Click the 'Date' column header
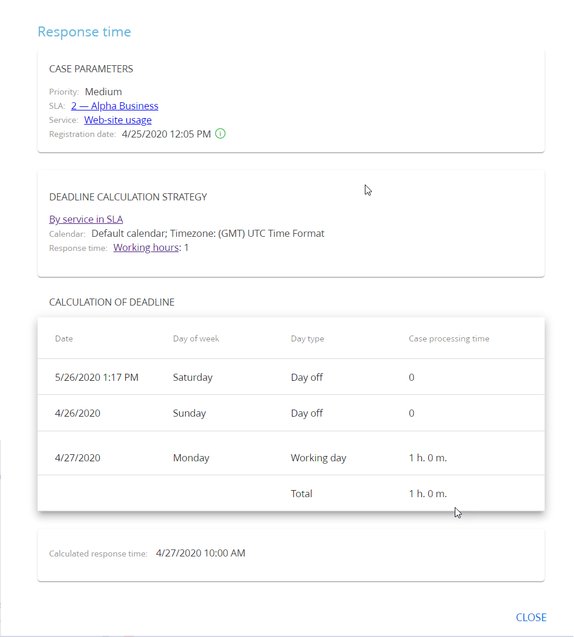The width and height of the screenshot is (574, 637). click(x=64, y=338)
